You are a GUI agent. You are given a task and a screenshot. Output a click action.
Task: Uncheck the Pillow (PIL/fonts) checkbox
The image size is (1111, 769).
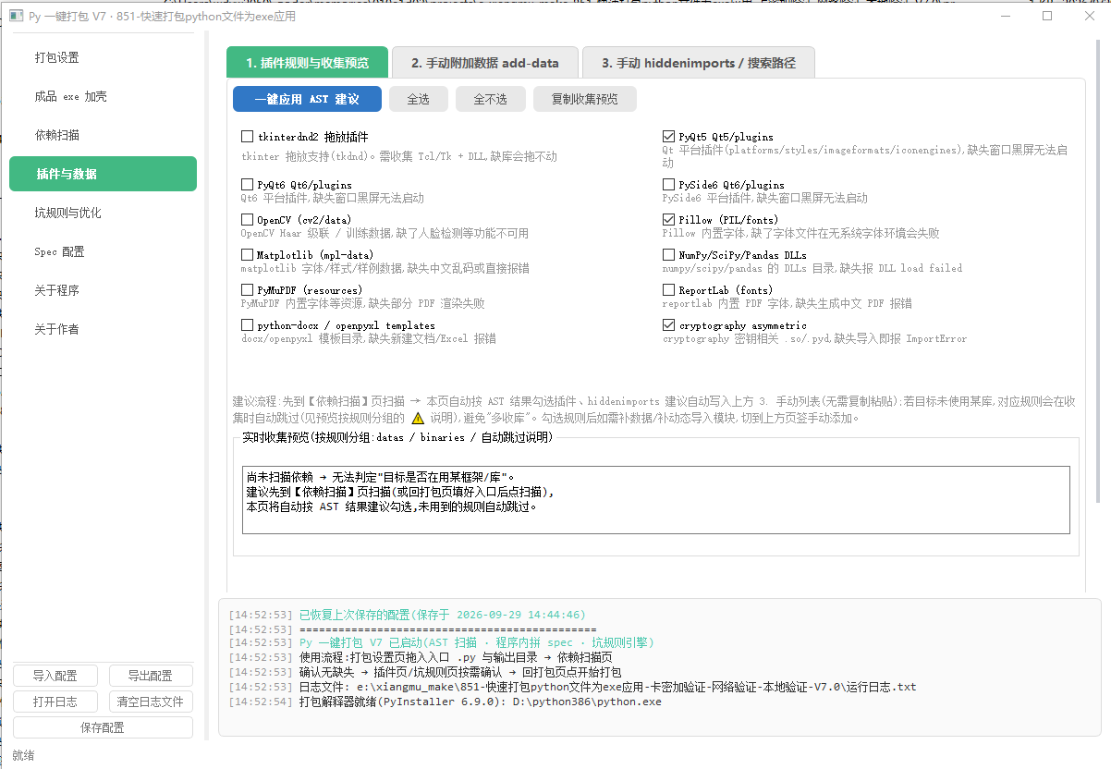(x=668, y=220)
